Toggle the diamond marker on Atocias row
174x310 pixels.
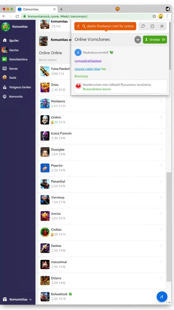click(x=161, y=213)
